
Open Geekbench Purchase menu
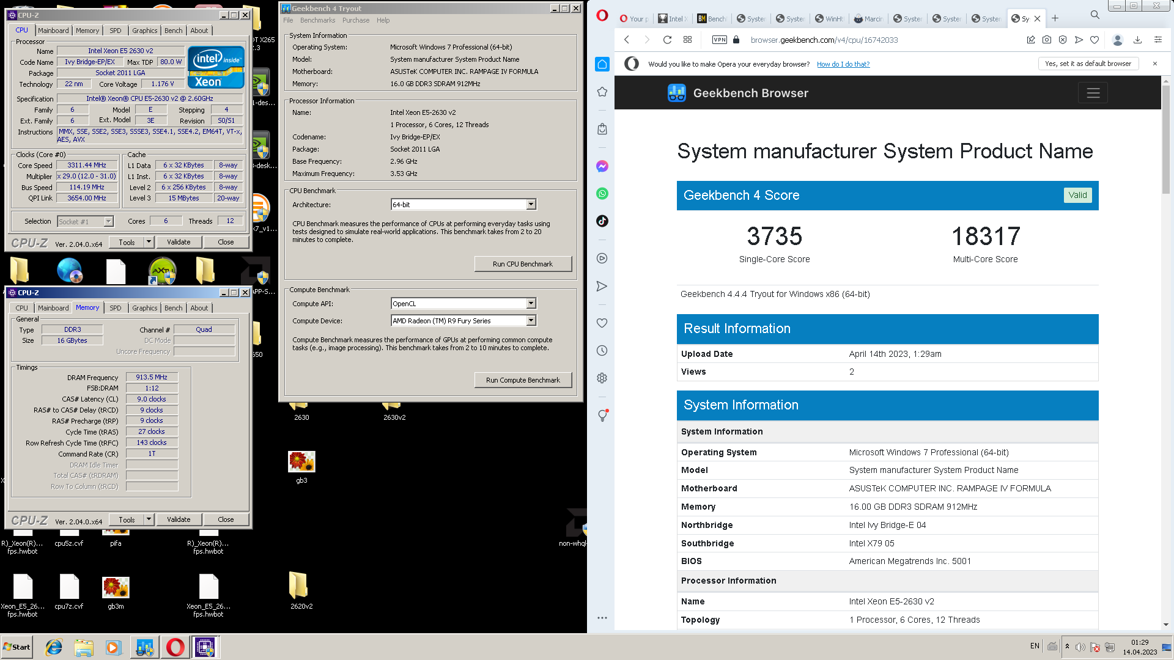click(x=356, y=20)
